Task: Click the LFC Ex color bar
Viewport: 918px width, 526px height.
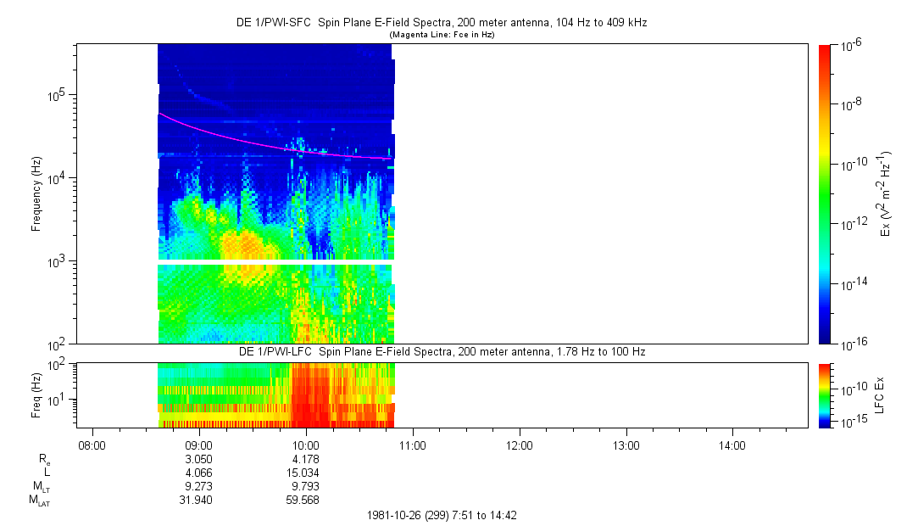Action: [x=824, y=395]
